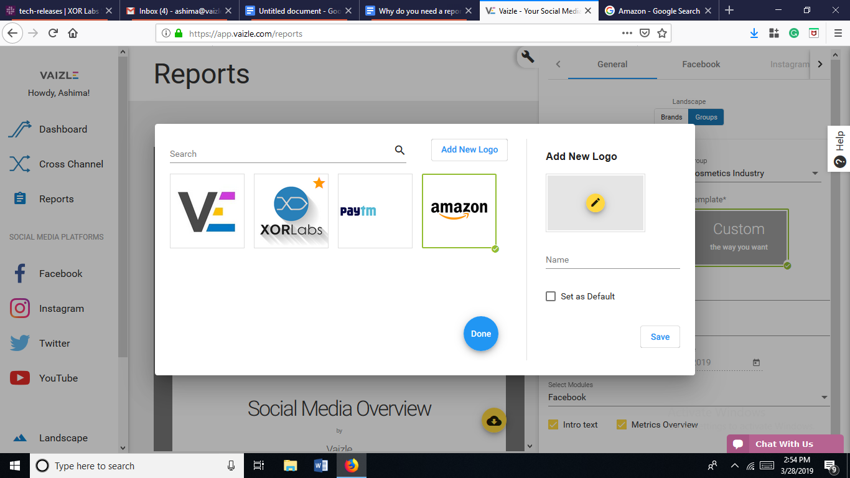850x478 pixels.
Task: Switch to the Instagram tab in settings panel
Action: 789,64
